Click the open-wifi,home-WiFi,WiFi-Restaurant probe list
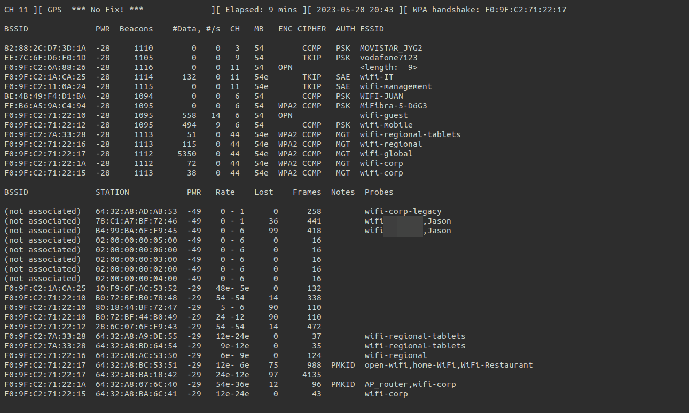Image resolution: width=689 pixels, height=413 pixels. click(x=447, y=365)
